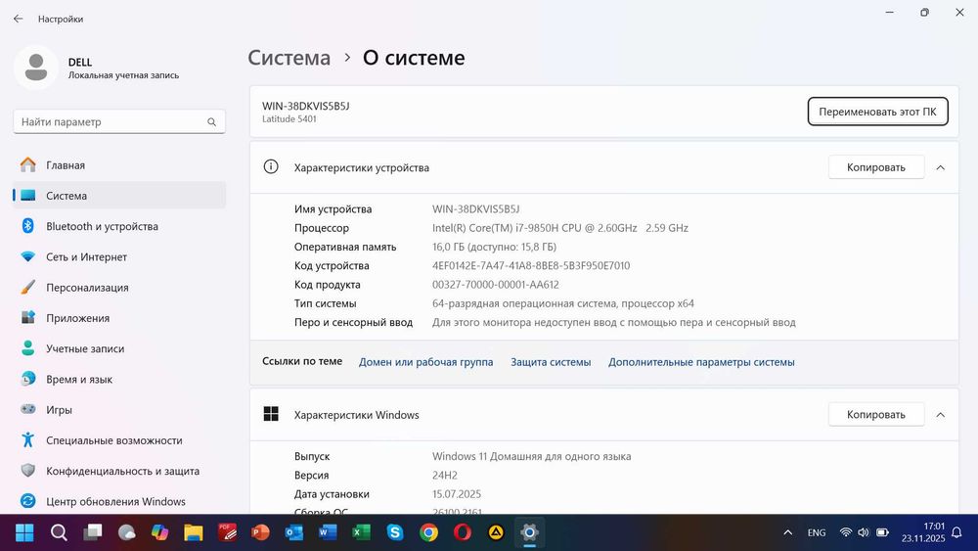
Task: Open Сеть и Интернет settings
Action: tap(119, 256)
